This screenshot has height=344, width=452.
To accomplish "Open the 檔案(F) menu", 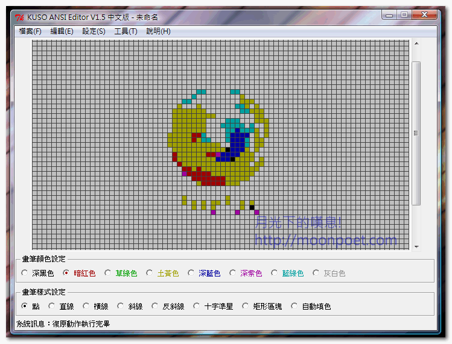I will (30, 31).
